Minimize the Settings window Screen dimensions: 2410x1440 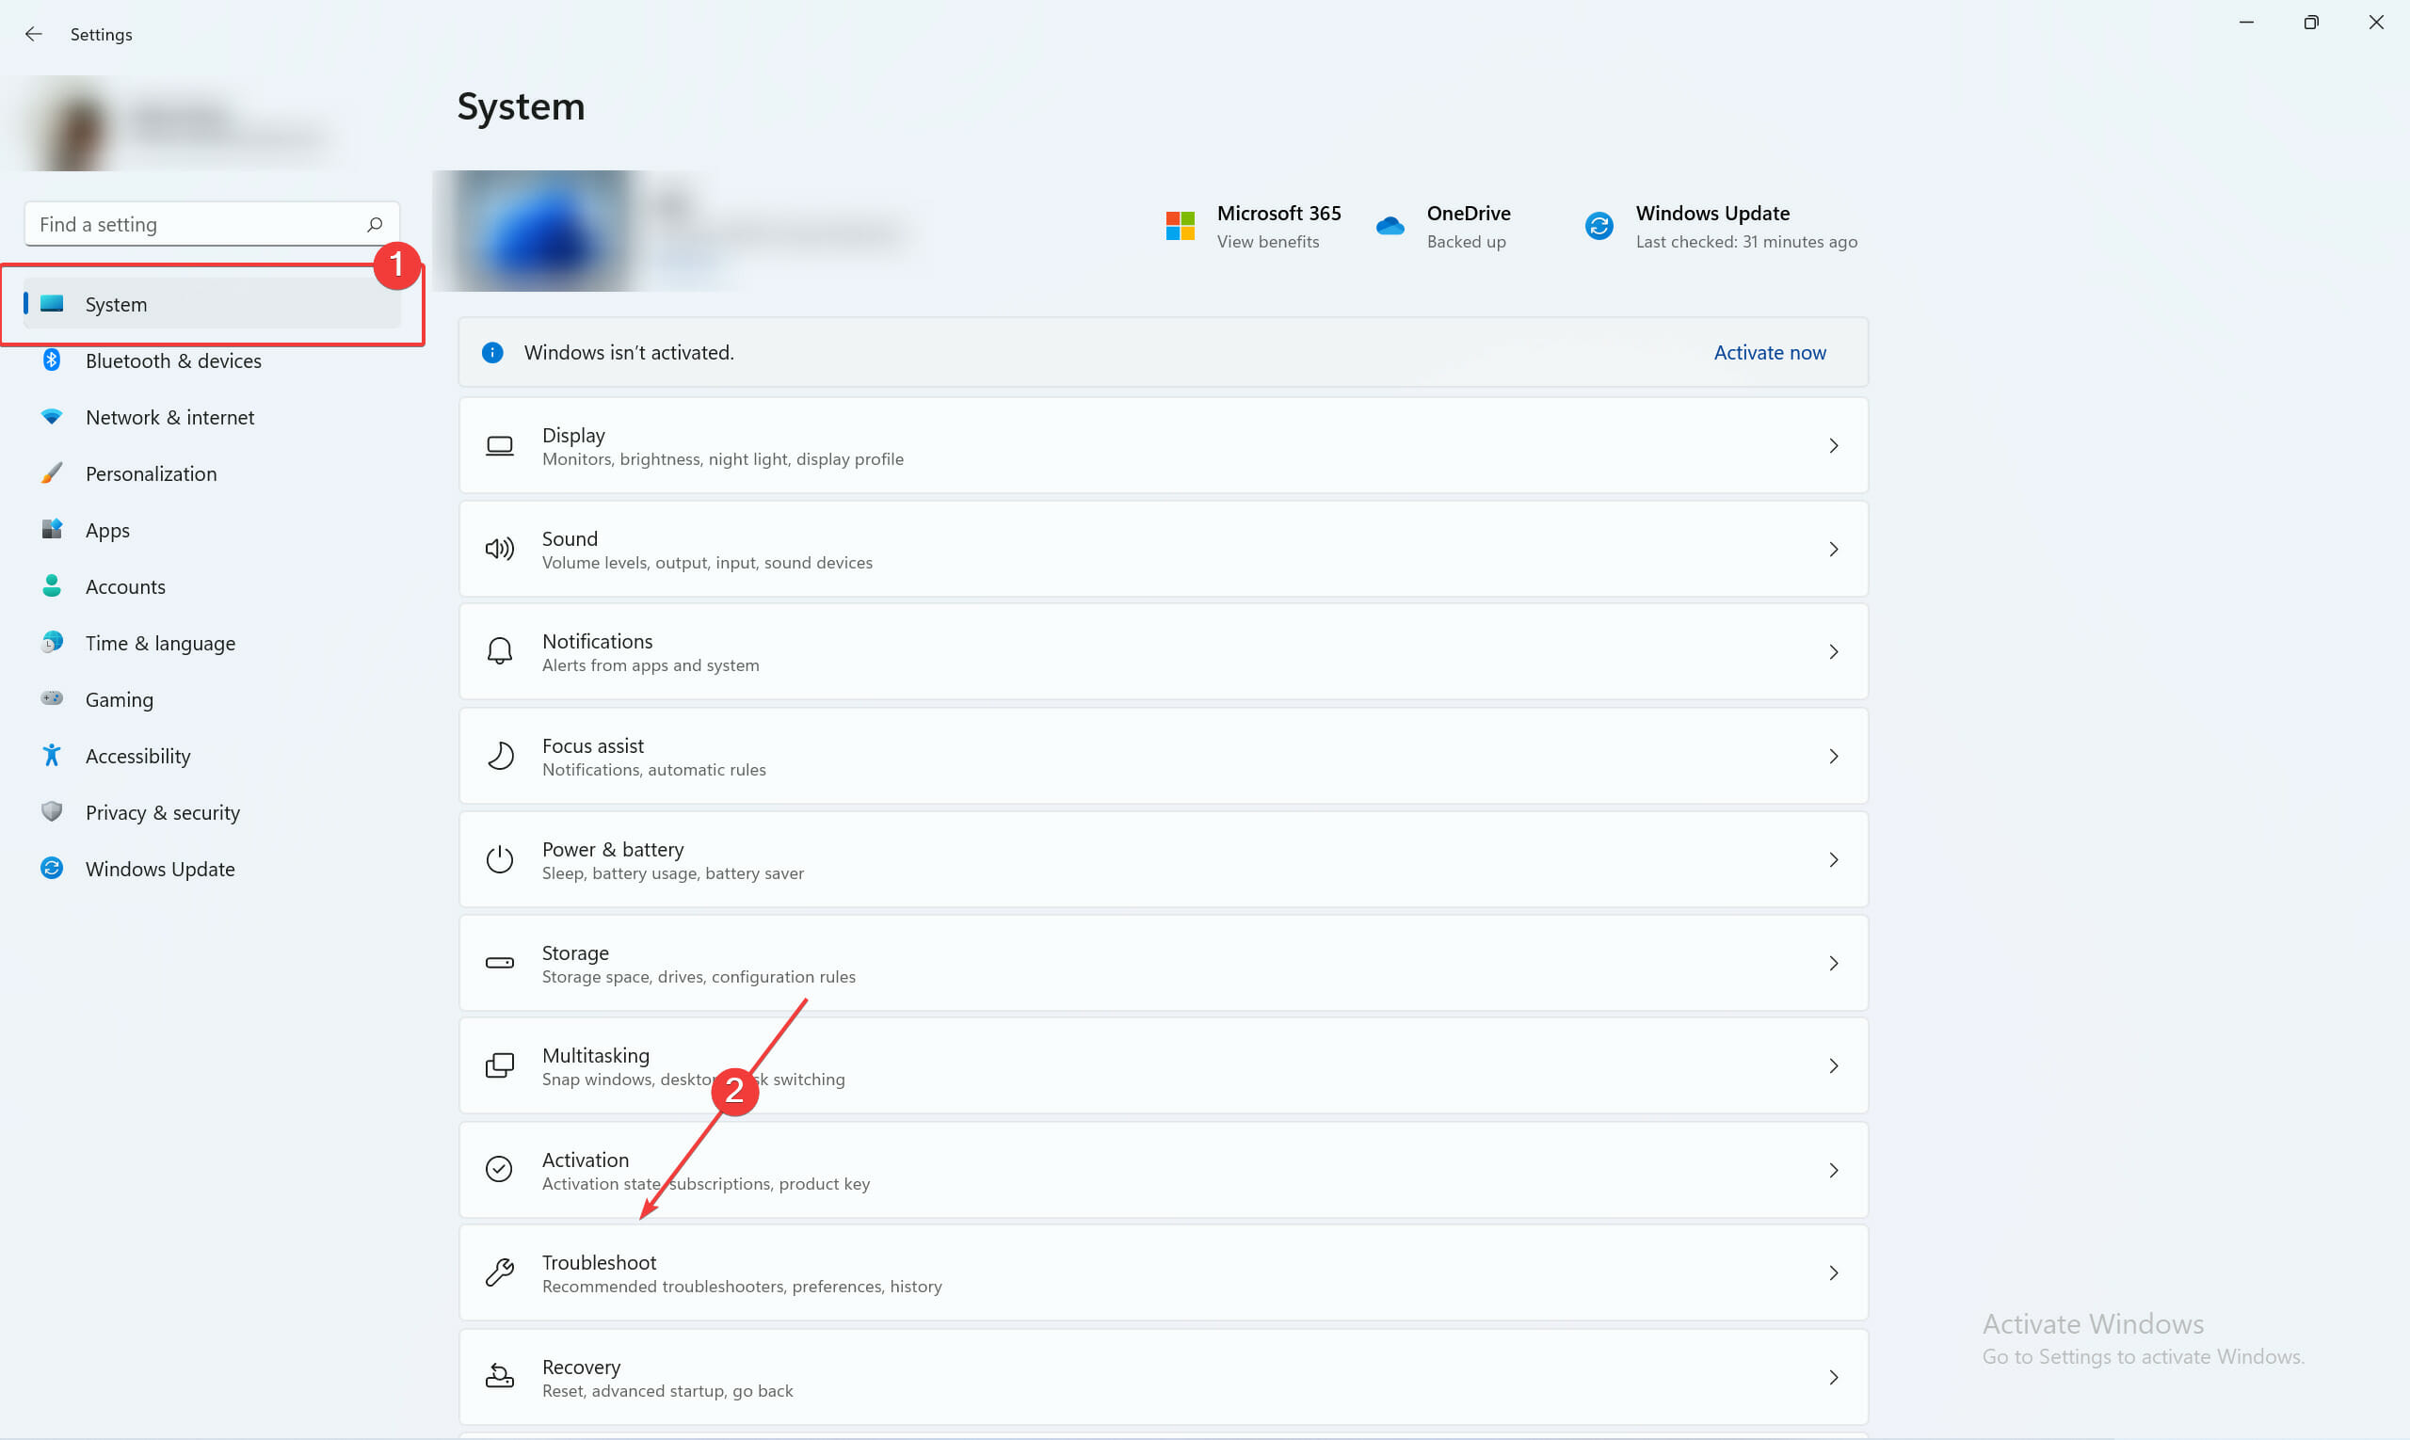click(x=2246, y=23)
